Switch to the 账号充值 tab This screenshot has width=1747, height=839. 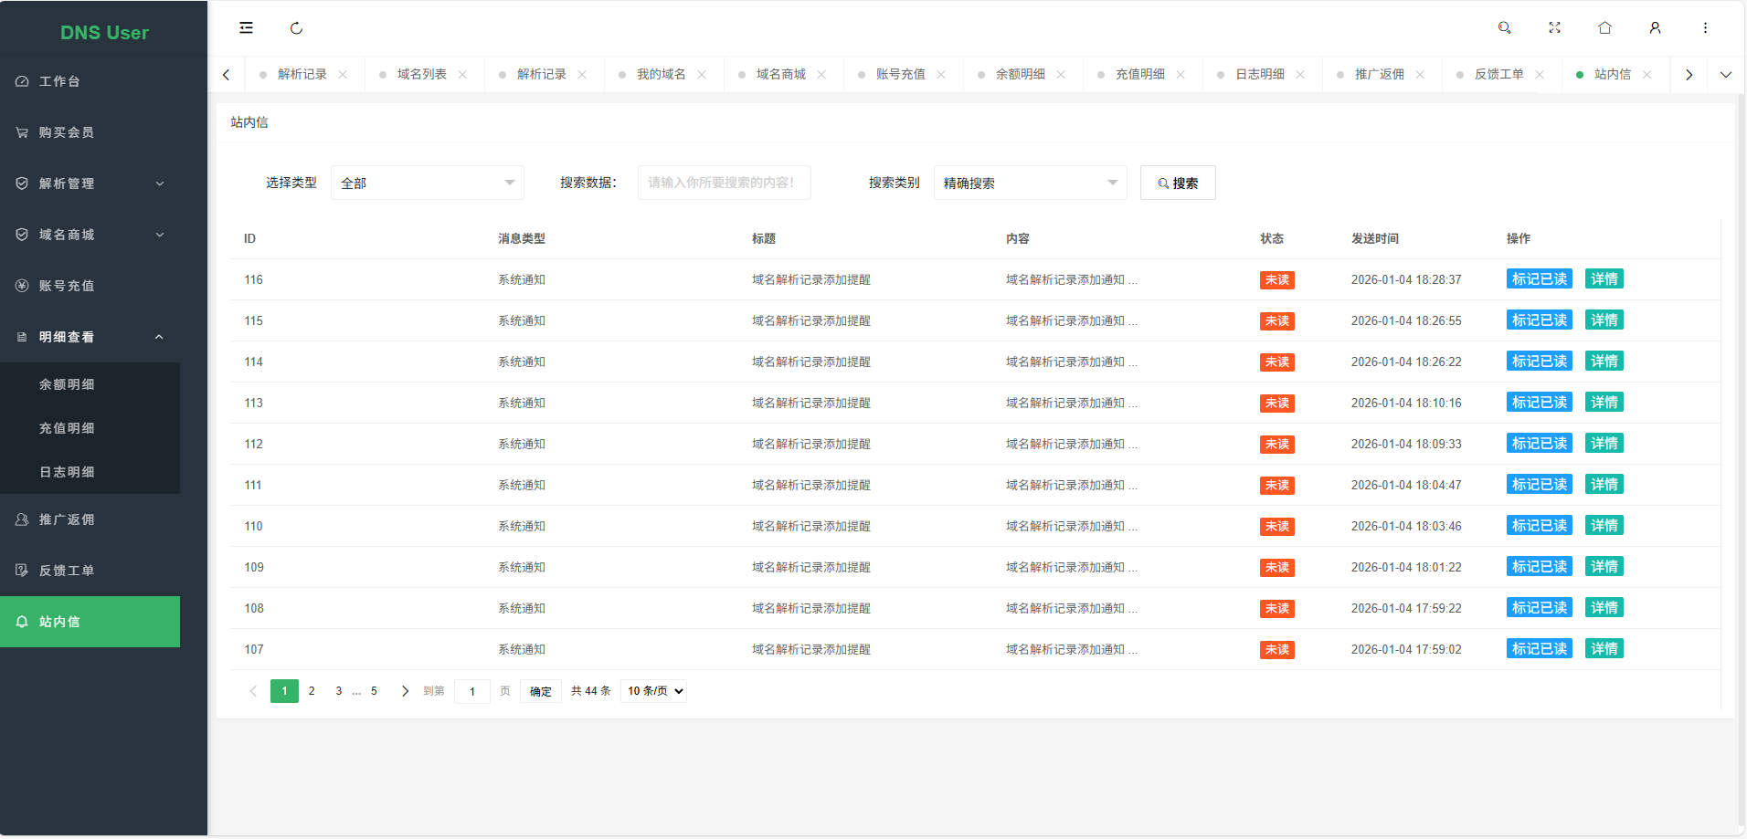click(x=900, y=75)
